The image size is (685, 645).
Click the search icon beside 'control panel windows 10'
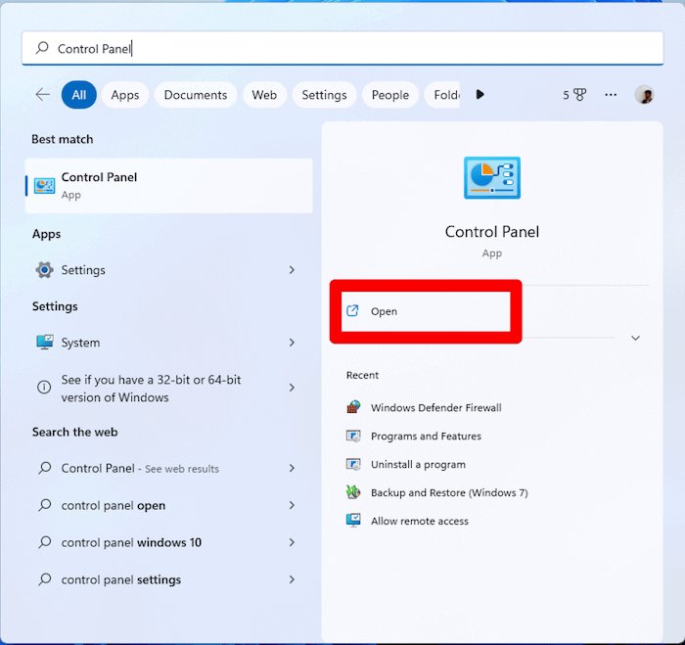click(x=45, y=542)
